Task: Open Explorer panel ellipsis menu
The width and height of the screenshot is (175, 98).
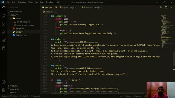Action: [36, 7]
